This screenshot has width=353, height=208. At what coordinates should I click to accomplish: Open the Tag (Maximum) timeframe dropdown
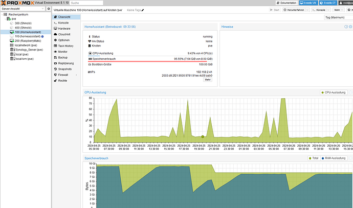(339, 17)
